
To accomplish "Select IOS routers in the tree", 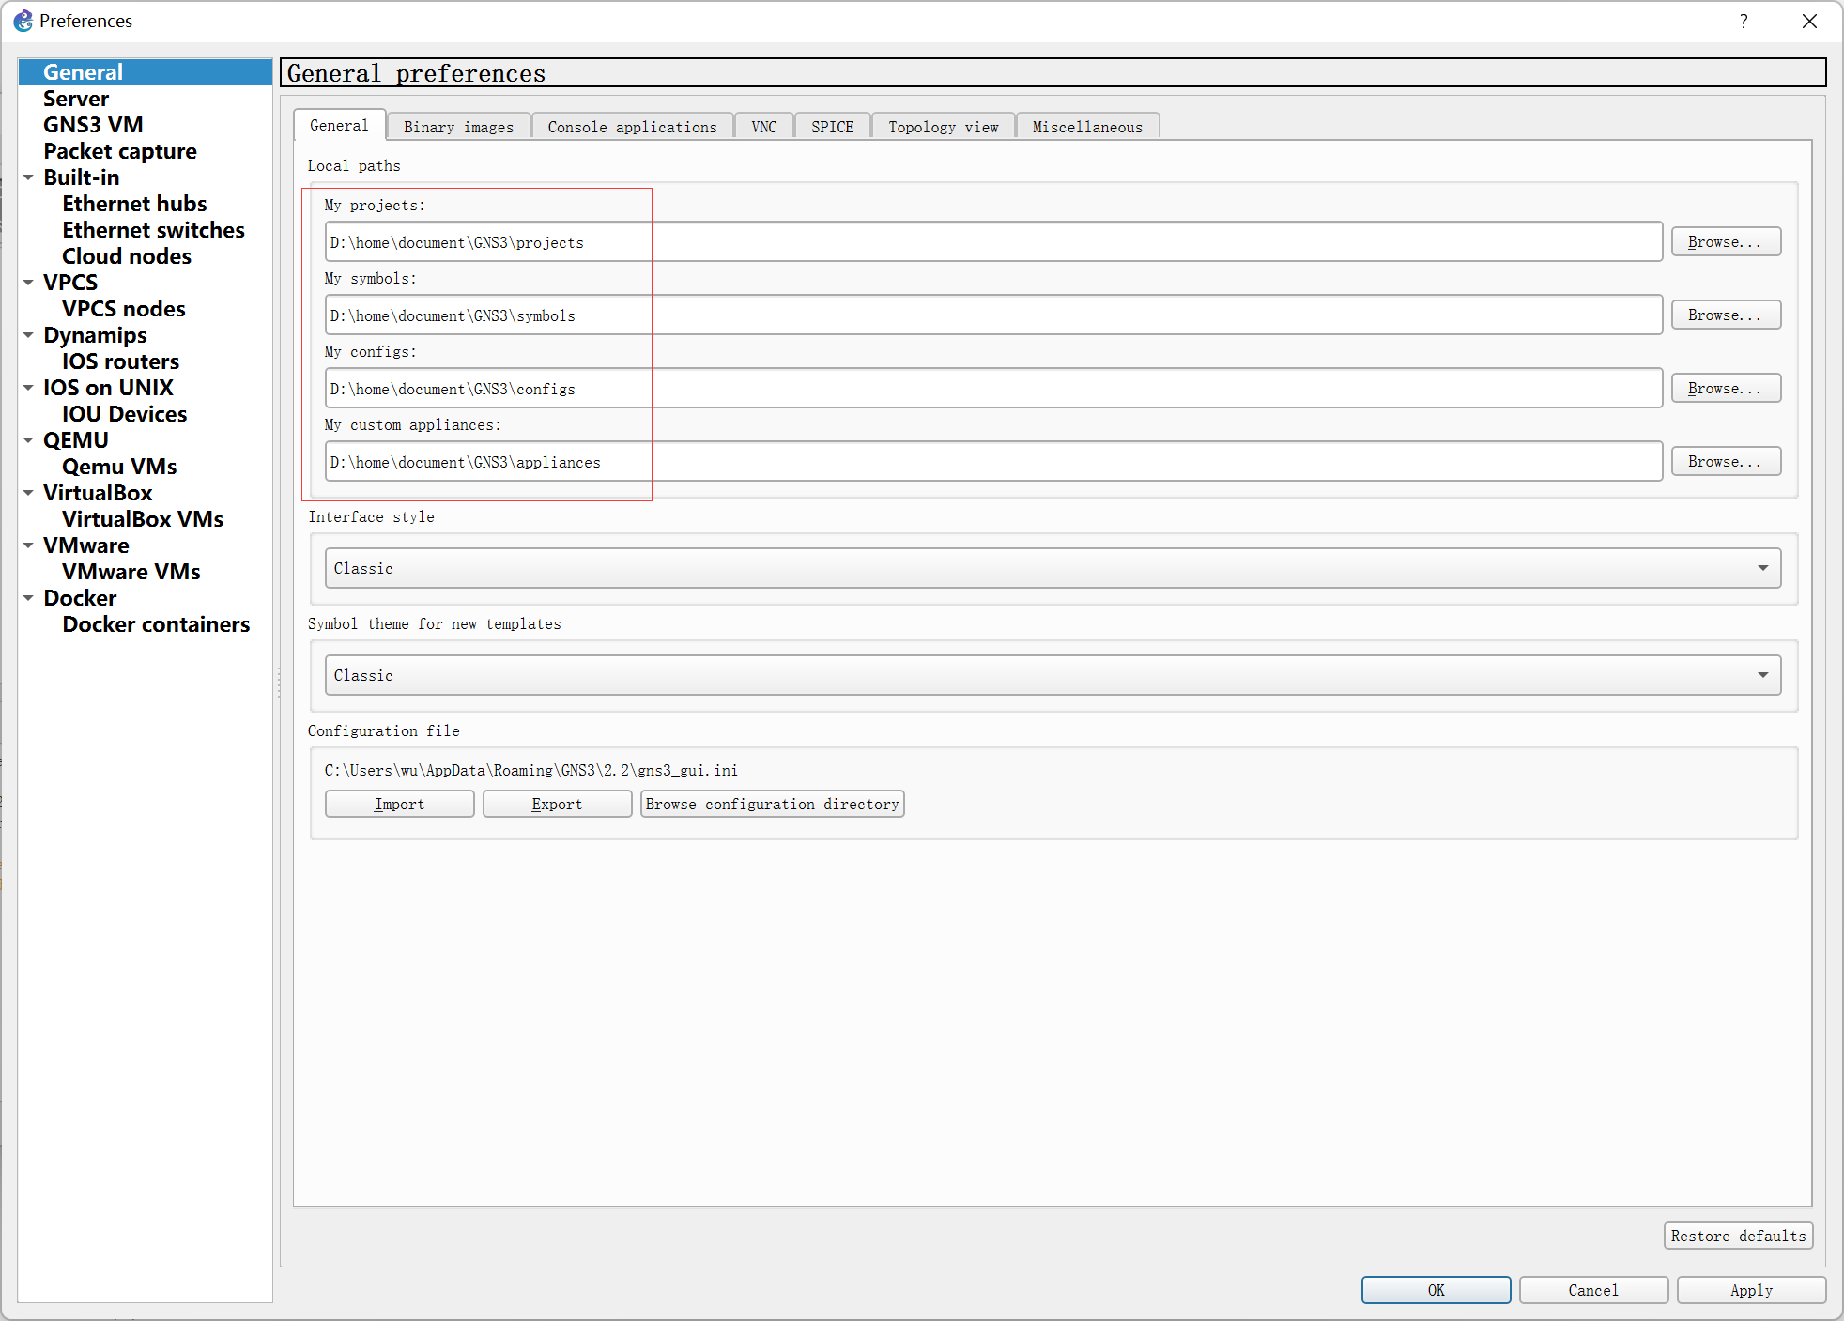I will 120,361.
